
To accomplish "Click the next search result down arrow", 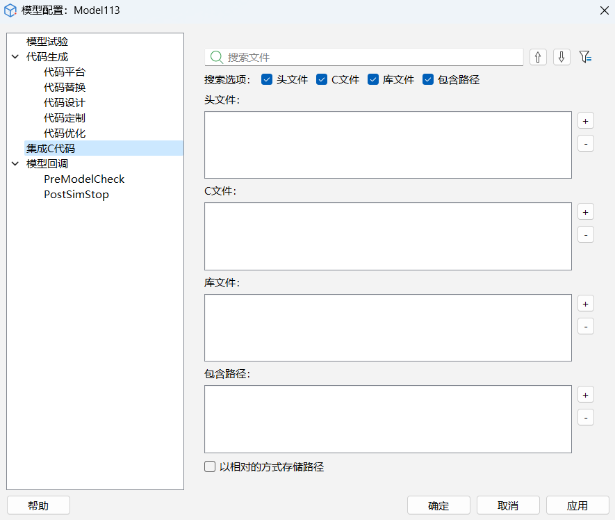I will pyautogui.click(x=561, y=57).
